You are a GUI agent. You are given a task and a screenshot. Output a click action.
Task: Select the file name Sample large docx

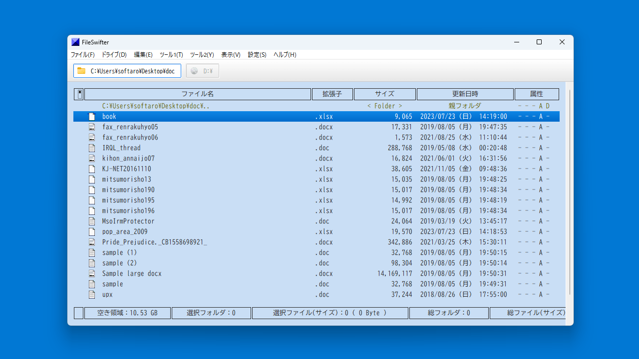coord(132,273)
